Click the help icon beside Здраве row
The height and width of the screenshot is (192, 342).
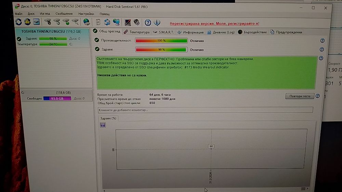click(x=322, y=49)
